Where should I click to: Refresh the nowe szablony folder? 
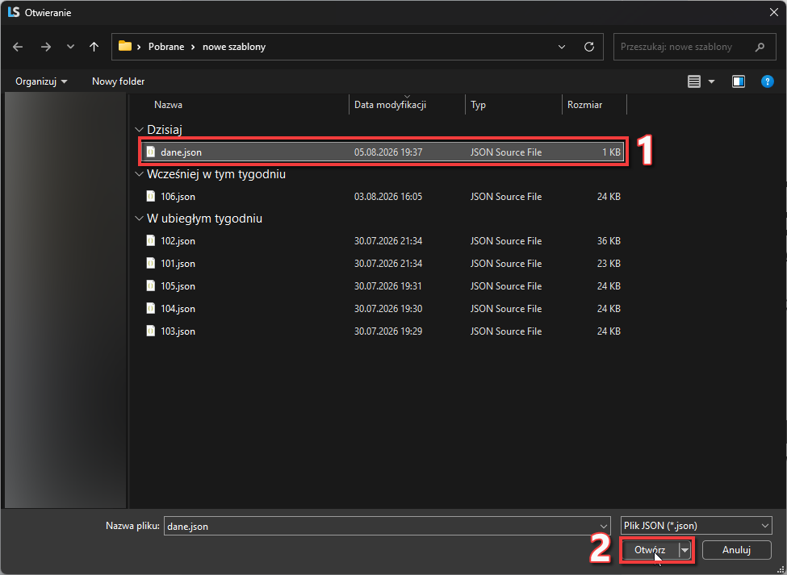[589, 47]
